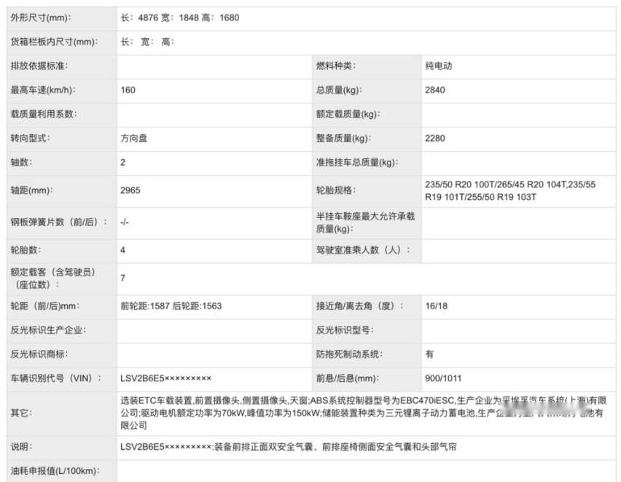
Task: Click the 油耗申报值(L/100km) label
Action: point(55,471)
